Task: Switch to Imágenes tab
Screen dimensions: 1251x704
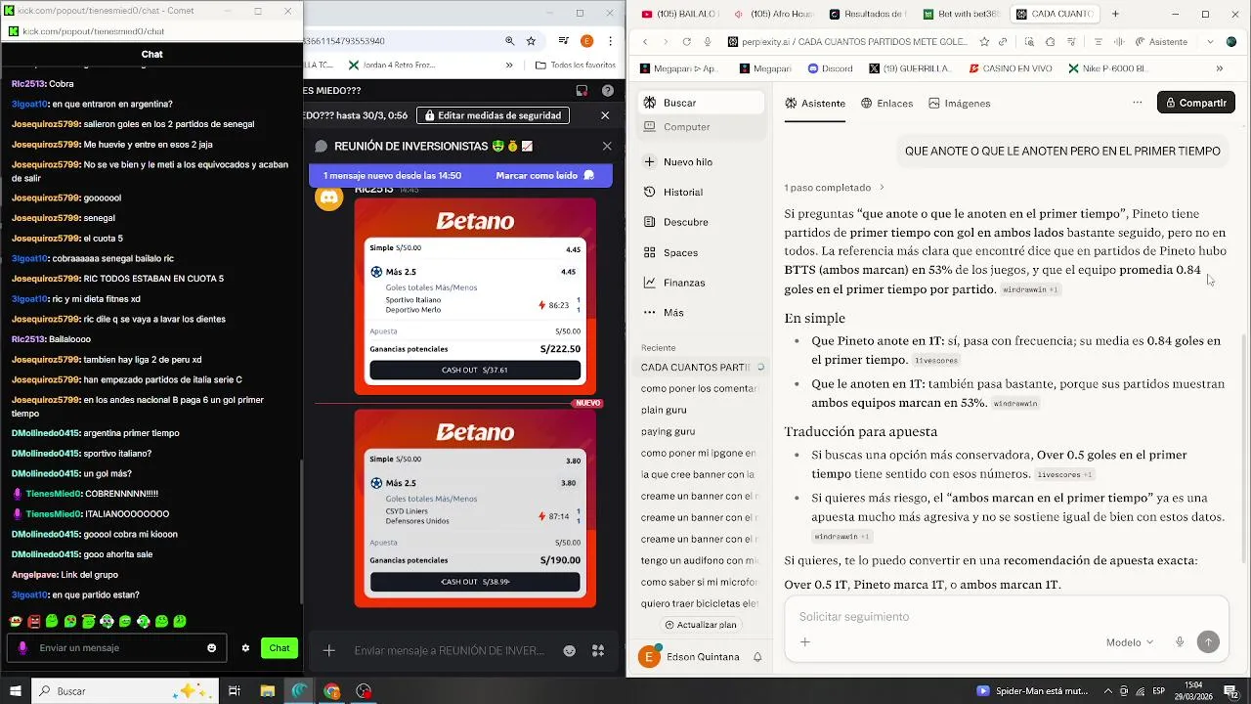Action: 959,103
